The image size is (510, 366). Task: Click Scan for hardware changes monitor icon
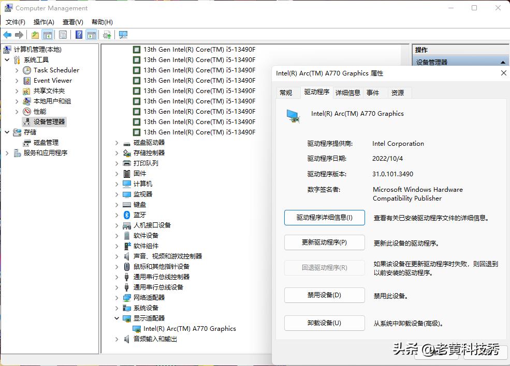(x=123, y=35)
